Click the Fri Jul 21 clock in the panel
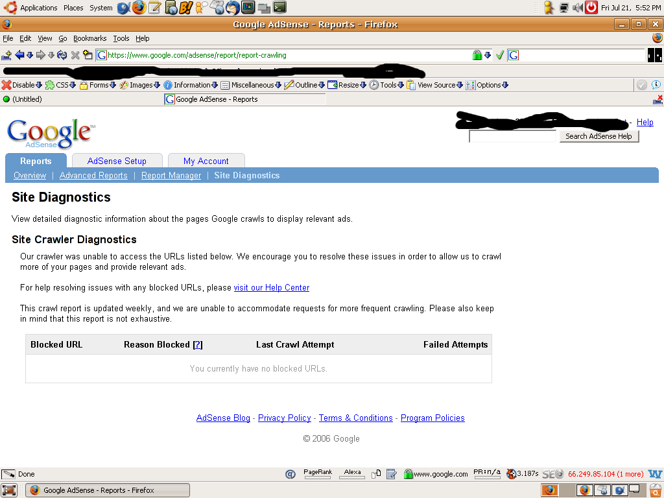 tap(630, 8)
